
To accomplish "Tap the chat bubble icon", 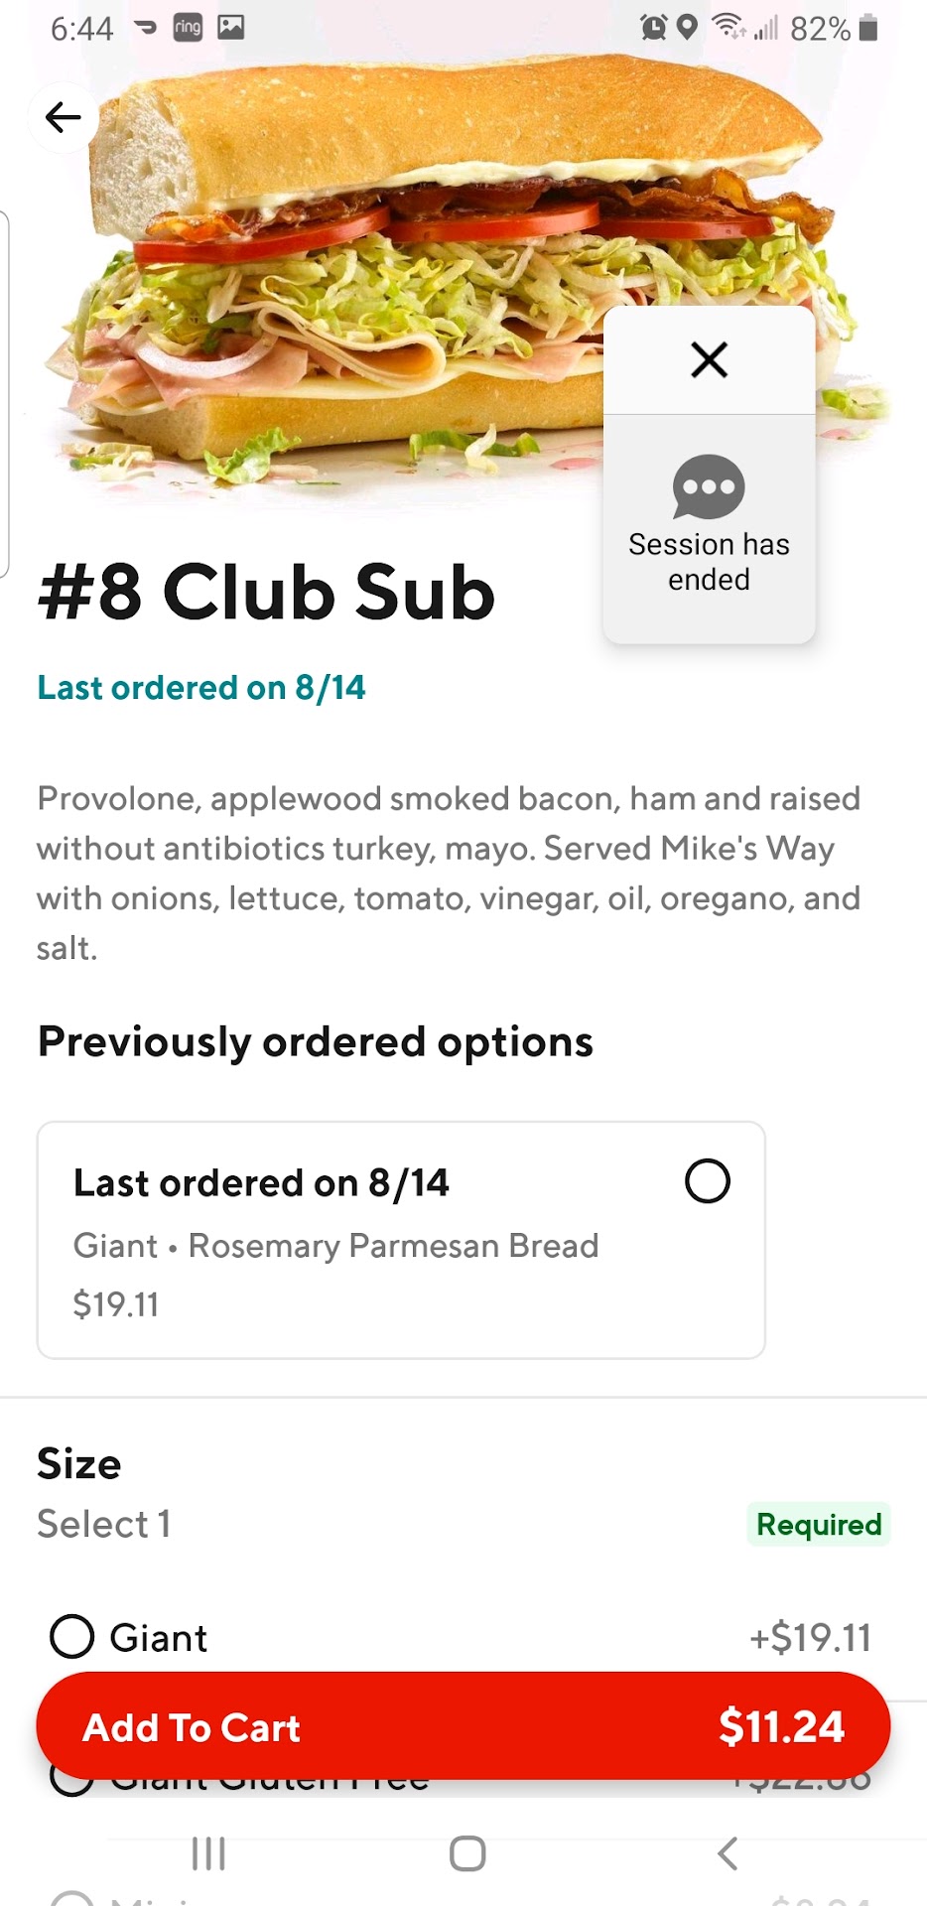I will [709, 486].
